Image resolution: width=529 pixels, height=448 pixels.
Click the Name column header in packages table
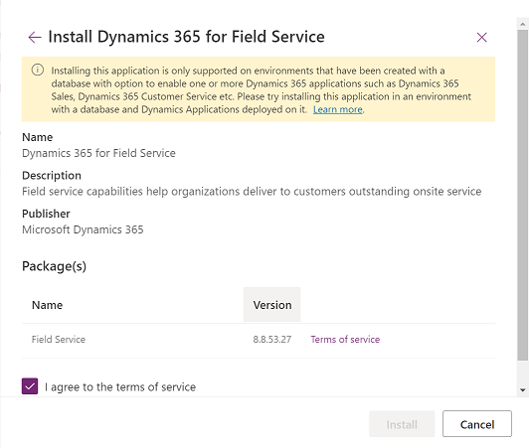point(48,305)
